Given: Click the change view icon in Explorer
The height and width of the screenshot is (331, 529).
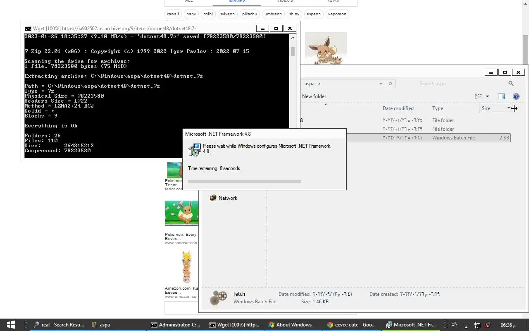Looking at the screenshot, I should 479,96.
